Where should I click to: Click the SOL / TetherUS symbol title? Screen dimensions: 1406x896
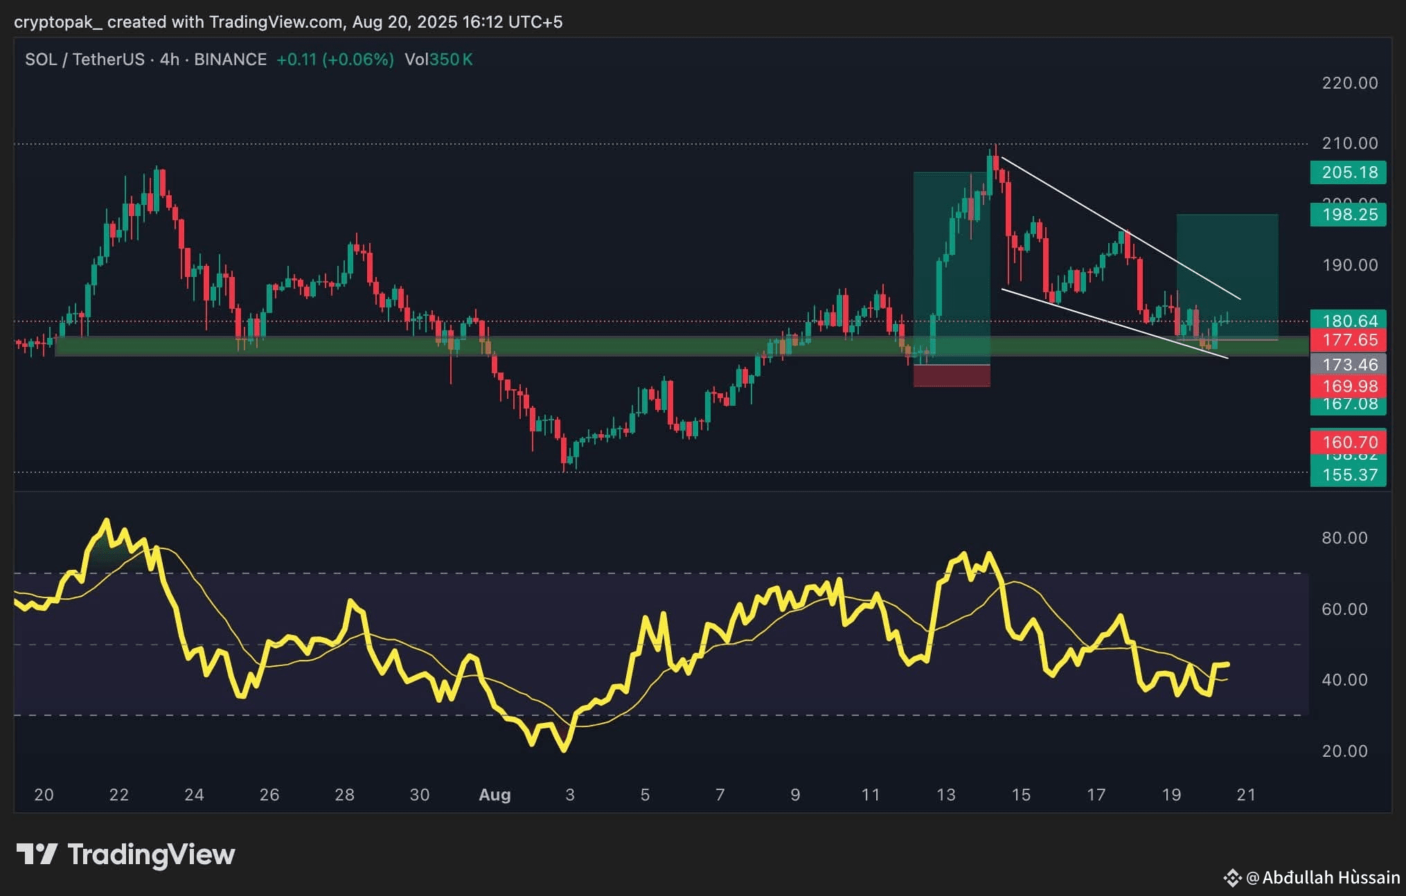click(84, 60)
